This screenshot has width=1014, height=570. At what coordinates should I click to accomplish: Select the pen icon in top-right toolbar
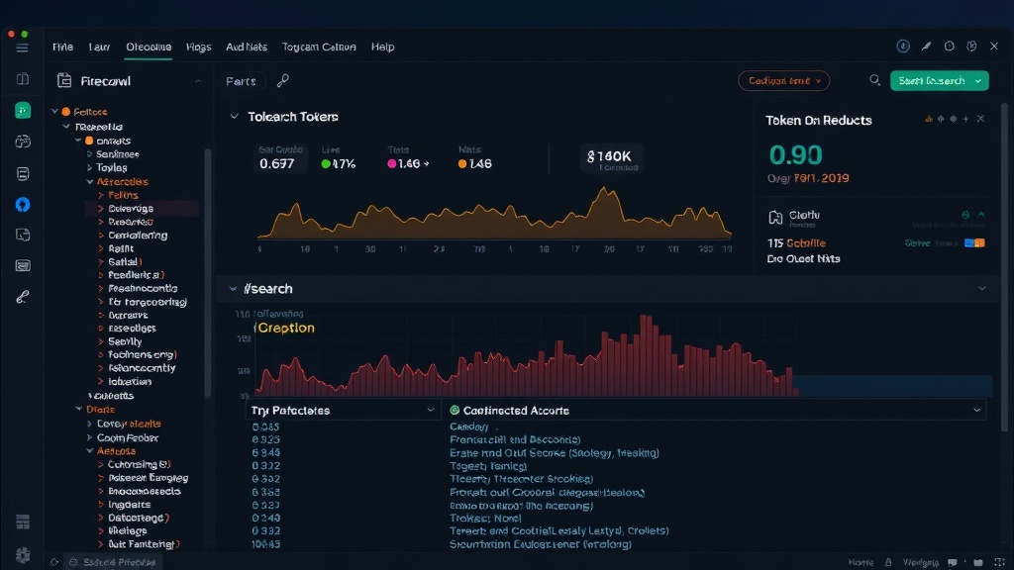[x=926, y=46]
